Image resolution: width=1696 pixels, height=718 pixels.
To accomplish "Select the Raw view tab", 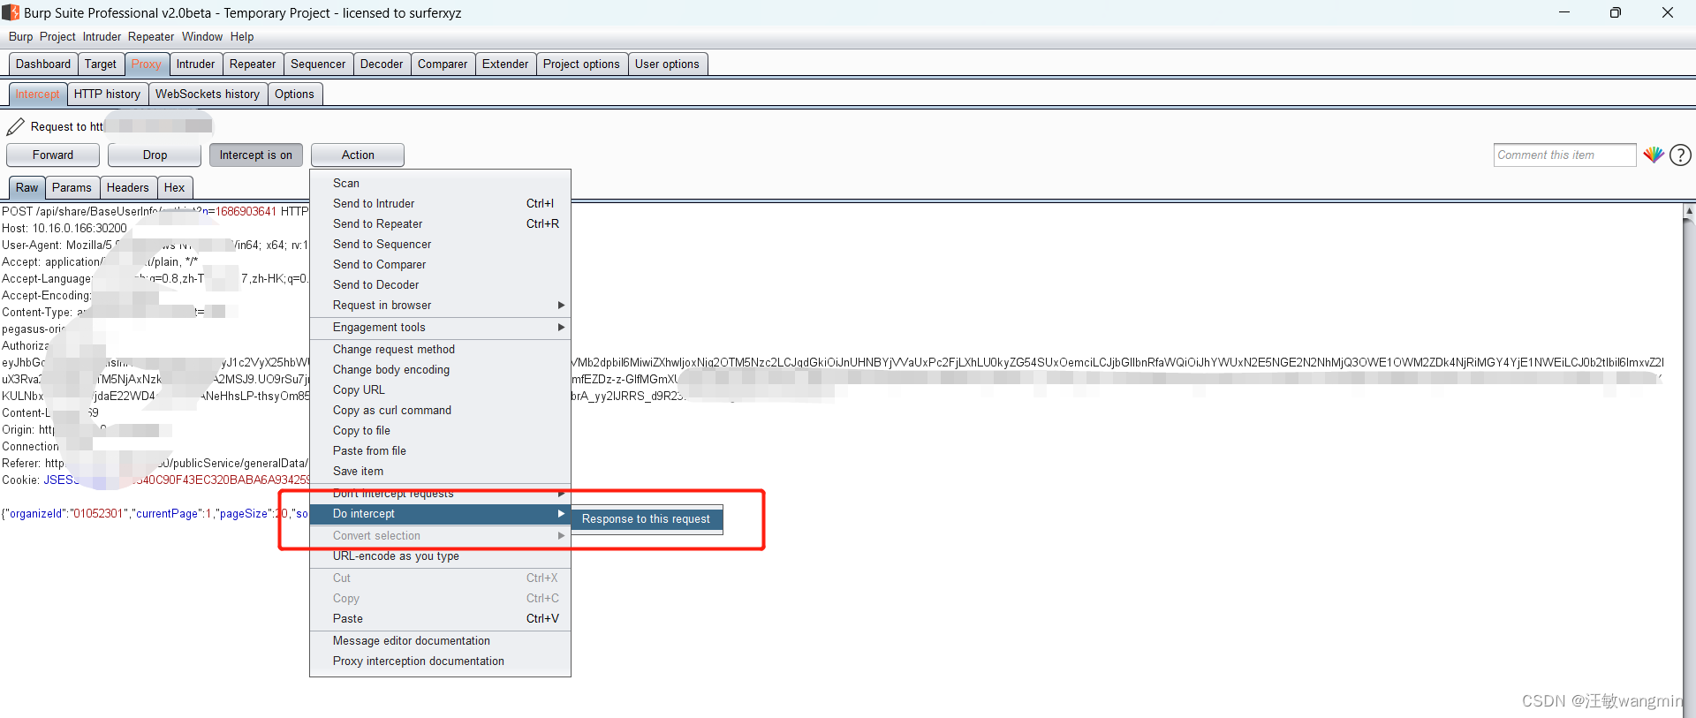I will pos(27,187).
